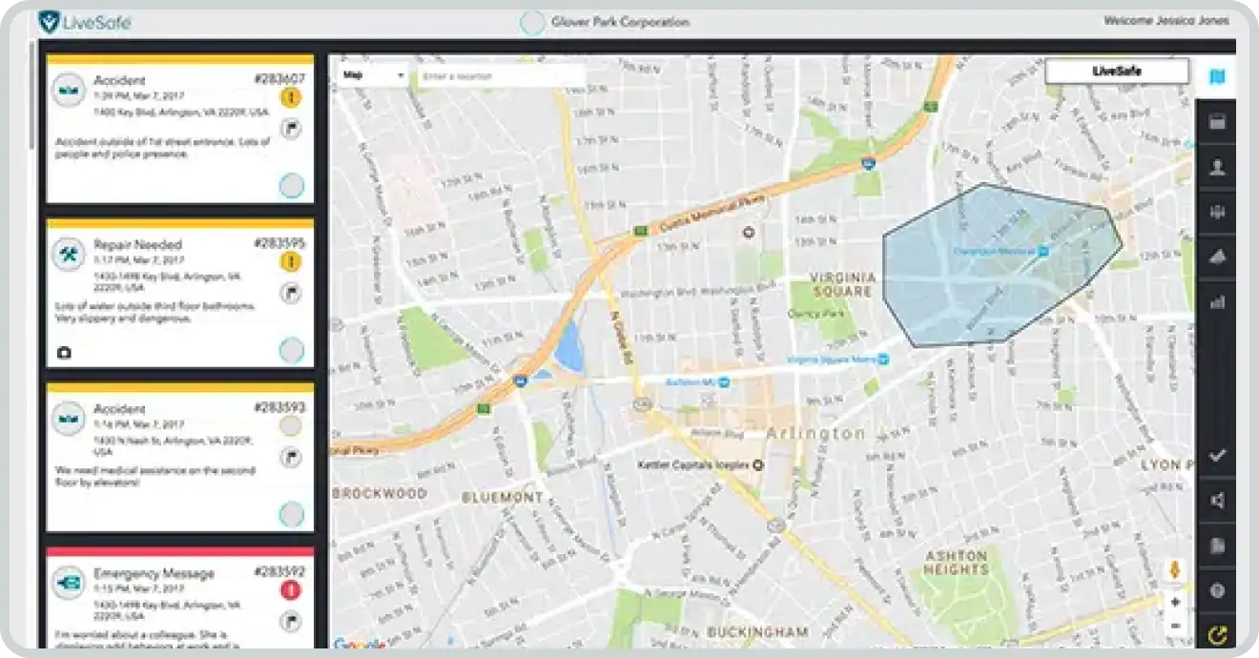Toggle the circle on Repair Needed report
The height and width of the screenshot is (658, 1259).
coord(291,350)
